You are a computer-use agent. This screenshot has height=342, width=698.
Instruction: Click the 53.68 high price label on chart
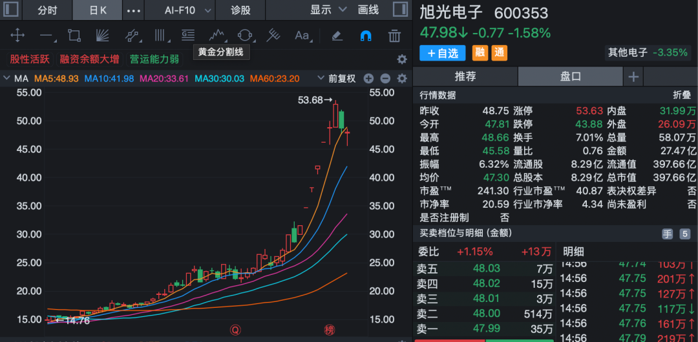point(310,101)
